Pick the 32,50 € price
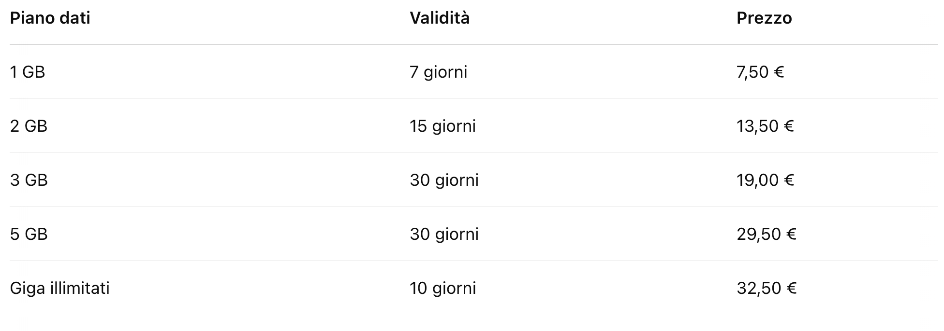944x331 pixels. [x=767, y=289]
